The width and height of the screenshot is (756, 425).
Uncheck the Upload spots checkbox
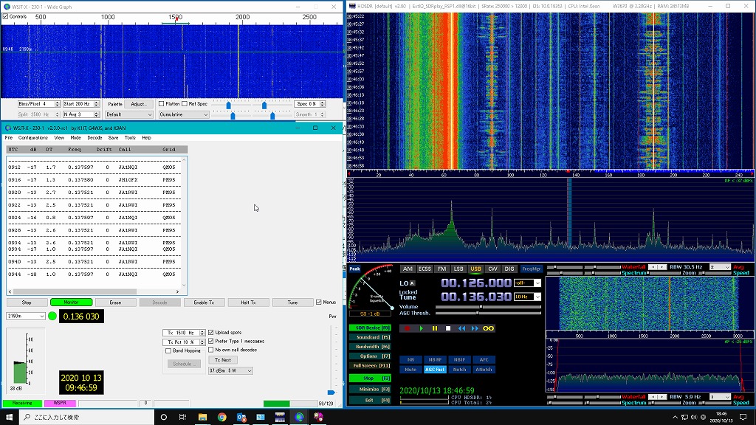coord(210,333)
